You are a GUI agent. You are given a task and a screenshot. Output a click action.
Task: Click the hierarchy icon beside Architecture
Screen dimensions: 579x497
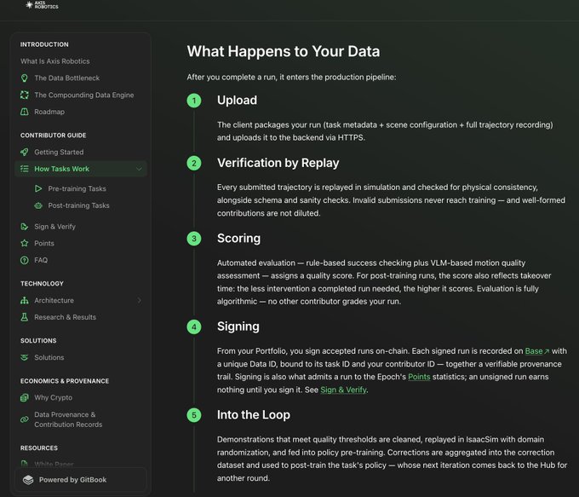pyautogui.click(x=25, y=300)
